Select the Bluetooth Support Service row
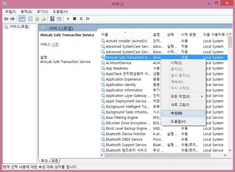The width and height of the screenshot is (235, 172). pos(164,145)
